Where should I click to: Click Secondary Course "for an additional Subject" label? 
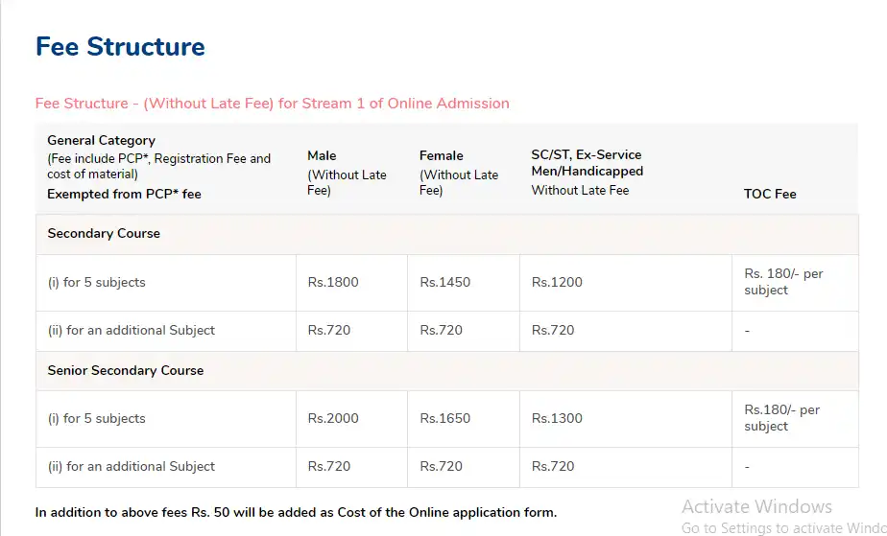point(131,330)
